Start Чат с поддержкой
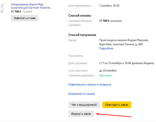The image size is (156, 122). click(84, 105)
